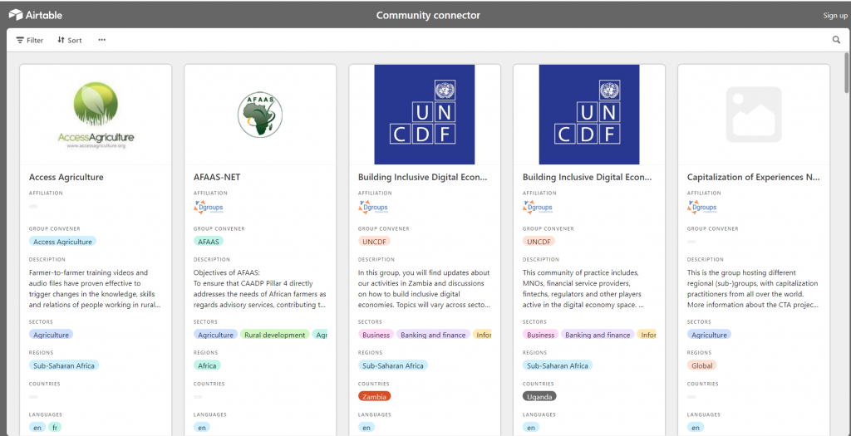Viewport: 851px width, 436px height.
Task: Open the UNCDF image on Zambia card
Action: [x=425, y=115]
